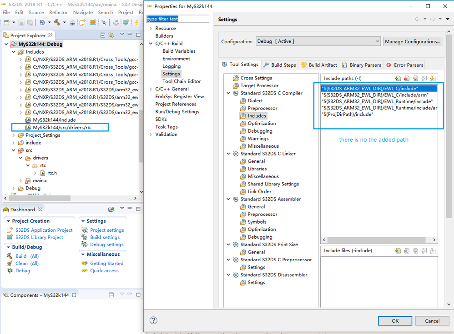Screen dimensions: 454x334
Task: Click the forward arrow in Settings header
Action: [433, 19]
